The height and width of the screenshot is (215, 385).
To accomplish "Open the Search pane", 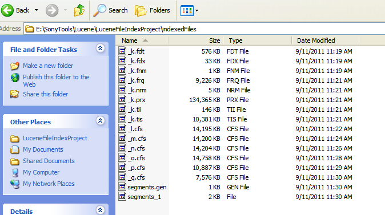I will 110,10.
